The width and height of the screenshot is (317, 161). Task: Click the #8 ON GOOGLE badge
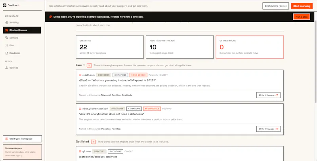point(152,109)
